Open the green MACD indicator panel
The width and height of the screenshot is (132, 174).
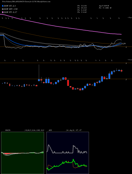click(22, 153)
